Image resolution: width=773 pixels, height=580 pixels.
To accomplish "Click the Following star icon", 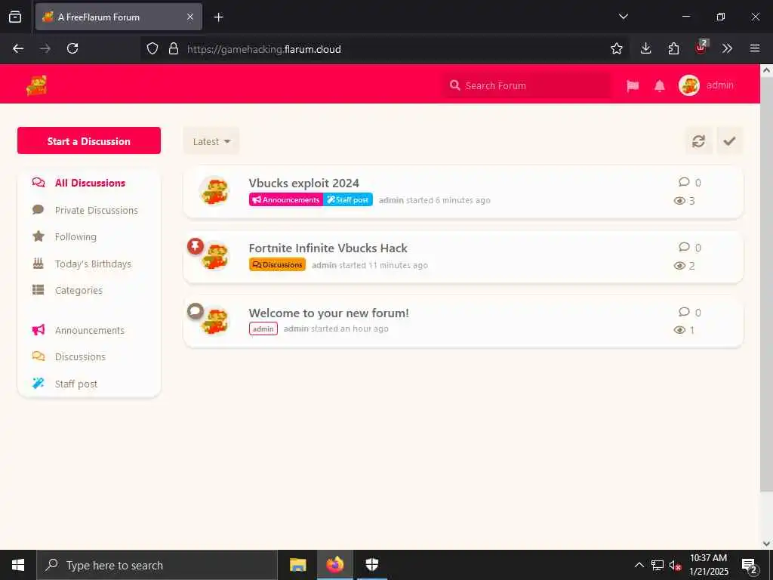I will pos(38,236).
